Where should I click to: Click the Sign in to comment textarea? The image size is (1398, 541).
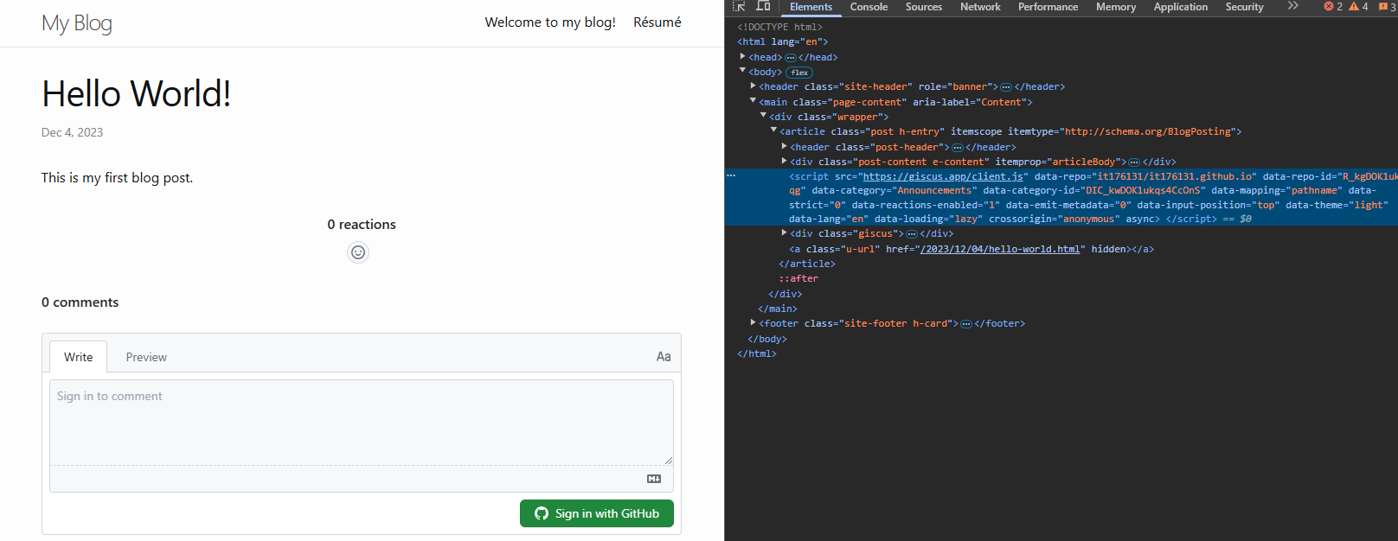[x=362, y=423]
